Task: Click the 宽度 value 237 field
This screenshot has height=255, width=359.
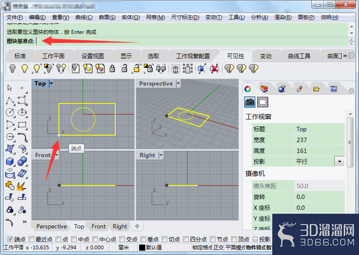Action: click(319, 140)
